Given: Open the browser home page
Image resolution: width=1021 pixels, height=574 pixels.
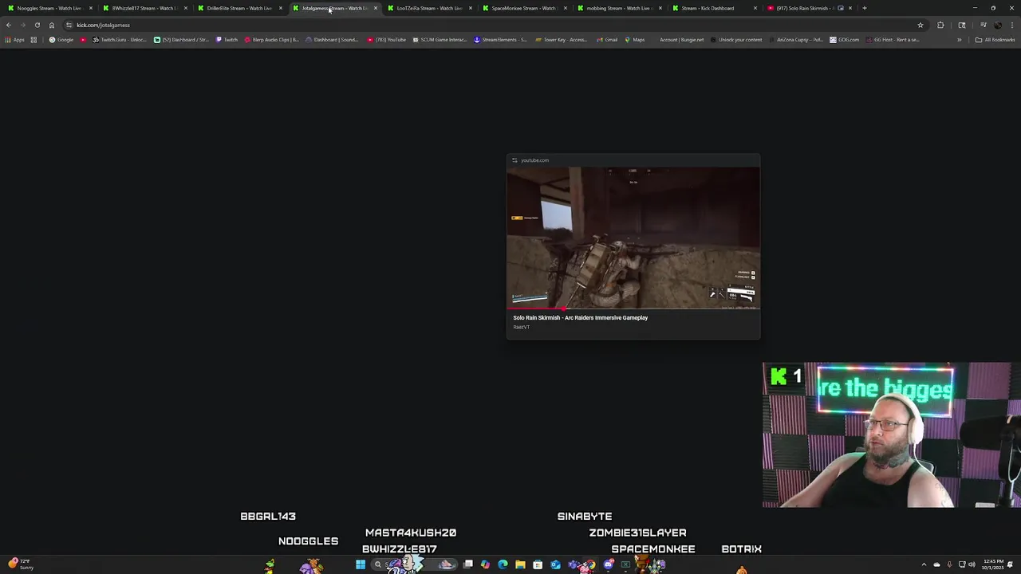Looking at the screenshot, I should pyautogui.click(x=52, y=25).
